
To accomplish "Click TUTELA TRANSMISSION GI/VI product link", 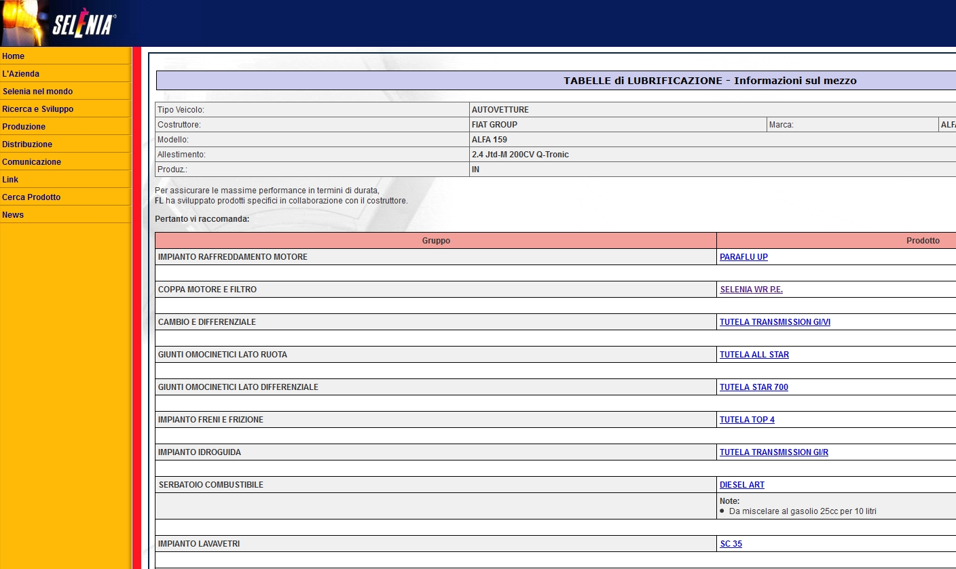I will point(775,322).
